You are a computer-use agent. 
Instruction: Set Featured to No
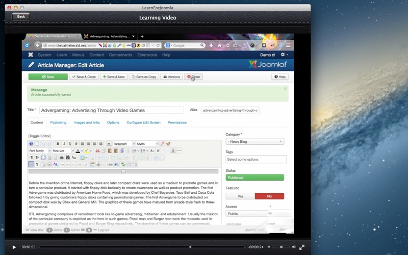click(269, 196)
